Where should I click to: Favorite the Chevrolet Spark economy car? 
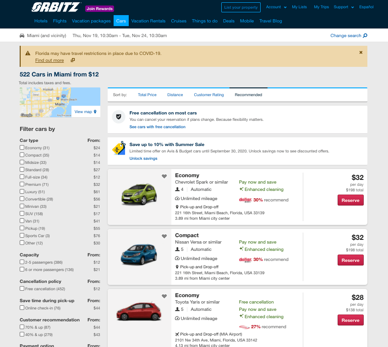164,176
